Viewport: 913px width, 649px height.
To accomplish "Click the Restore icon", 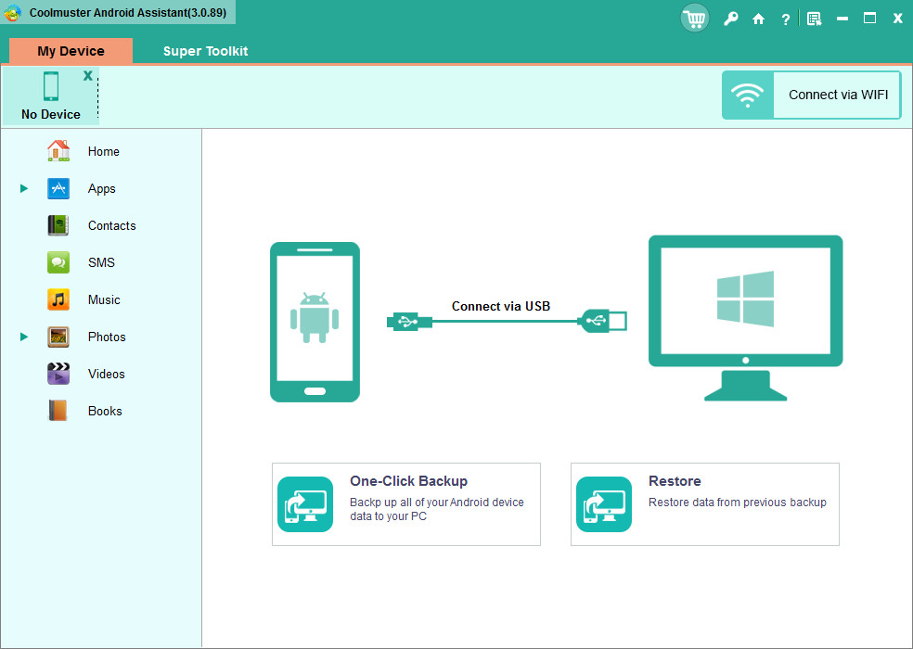I will (x=604, y=504).
